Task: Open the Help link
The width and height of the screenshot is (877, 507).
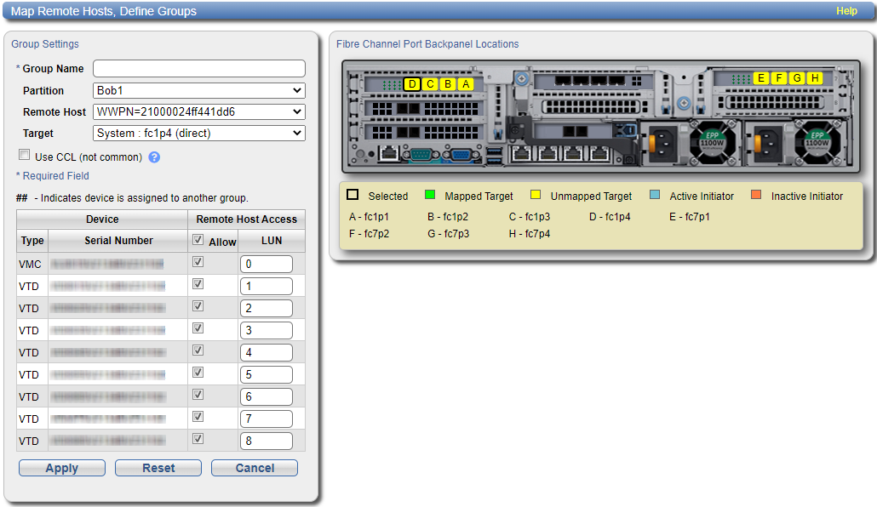Action: 846,11
